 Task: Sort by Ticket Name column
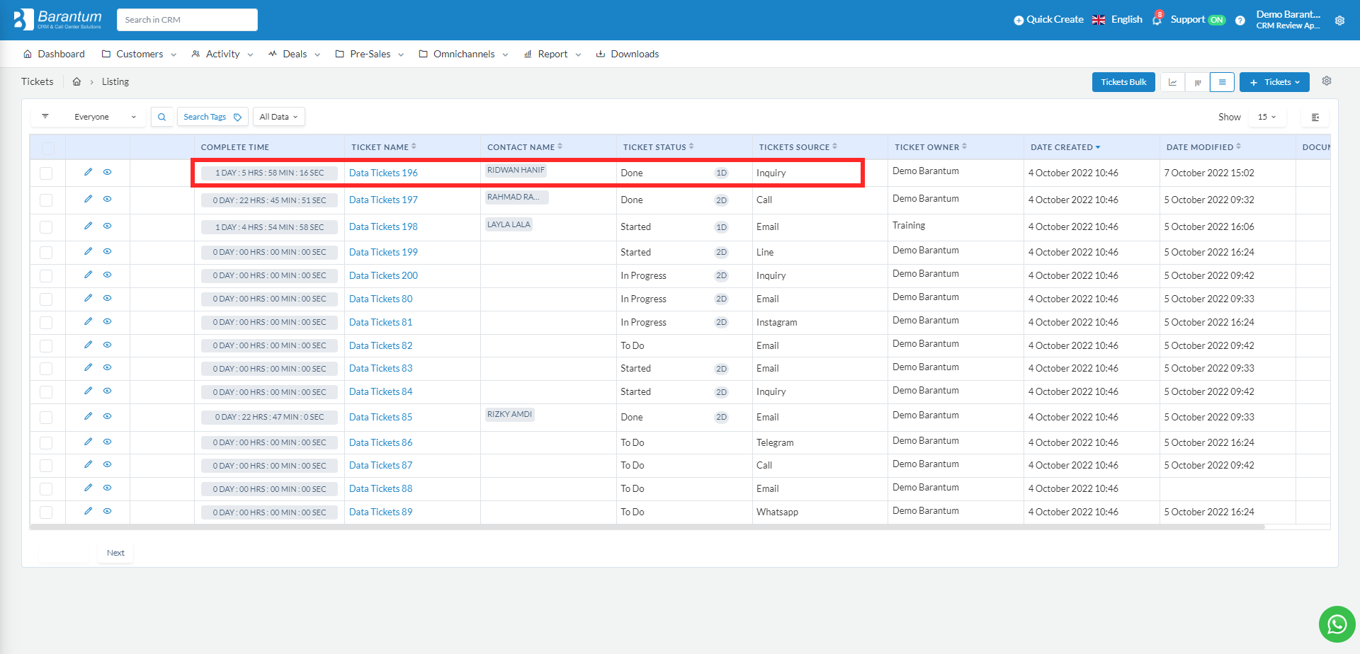point(384,147)
